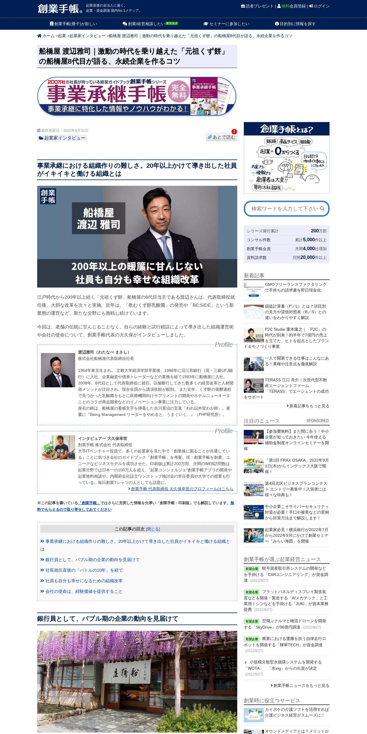Collapse table of contents via 閉じる
Image resolution: width=367 pixels, height=734 pixels.
tap(153, 529)
